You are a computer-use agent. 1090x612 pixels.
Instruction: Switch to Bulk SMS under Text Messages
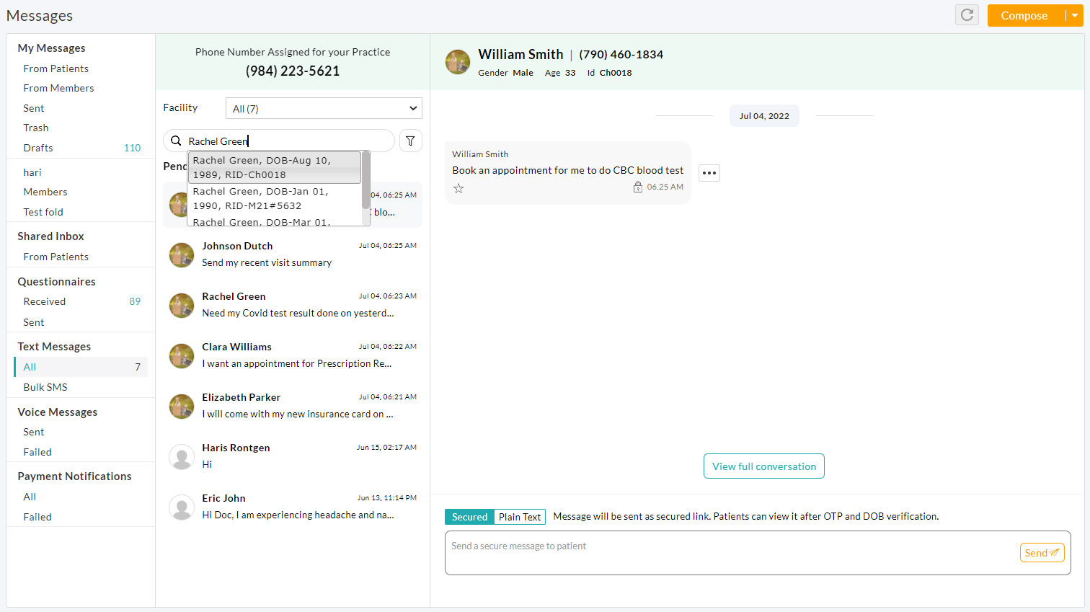[45, 386]
